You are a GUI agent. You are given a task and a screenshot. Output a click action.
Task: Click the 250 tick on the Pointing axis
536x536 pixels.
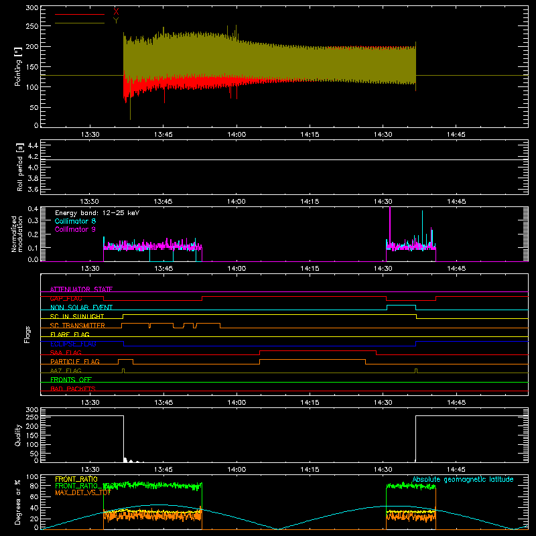(31, 26)
